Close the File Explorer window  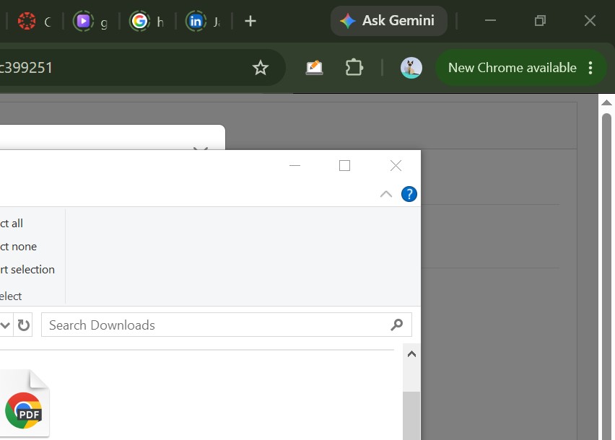pyautogui.click(x=396, y=166)
